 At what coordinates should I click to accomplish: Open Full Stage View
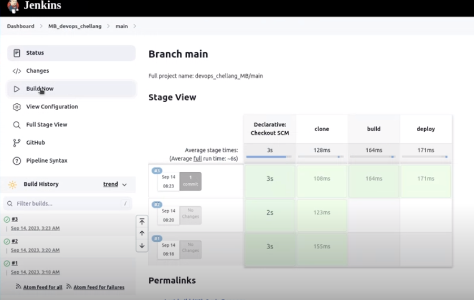click(x=71, y=125)
